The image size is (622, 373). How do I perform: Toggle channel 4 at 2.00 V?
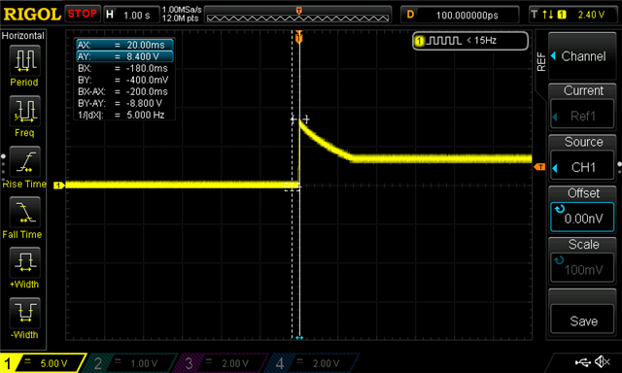point(313,363)
